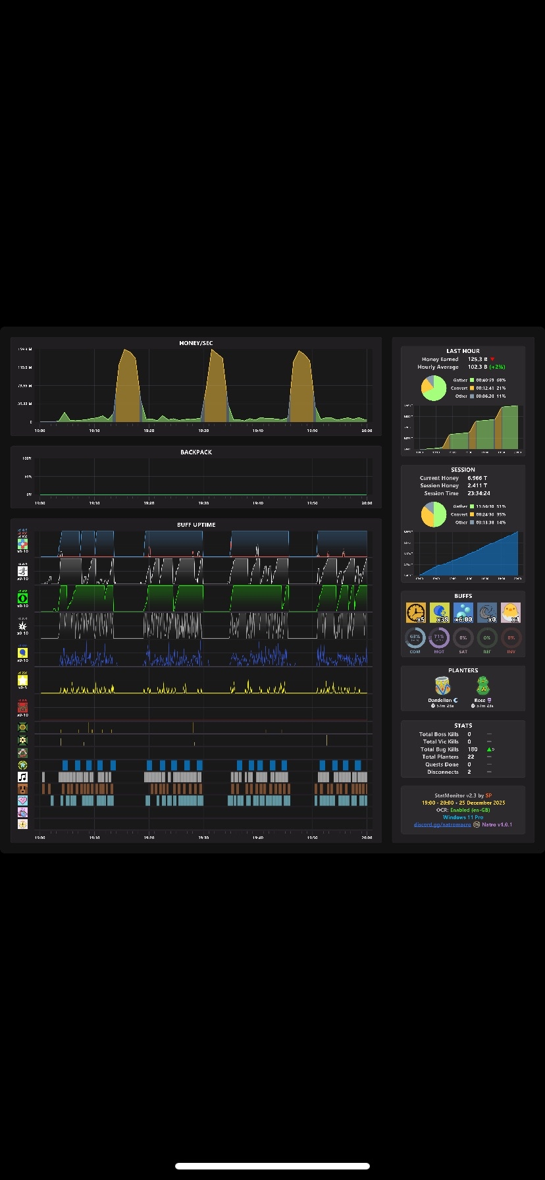Click the blue buff icon showing x38
545x1180 pixels.
tap(439, 613)
